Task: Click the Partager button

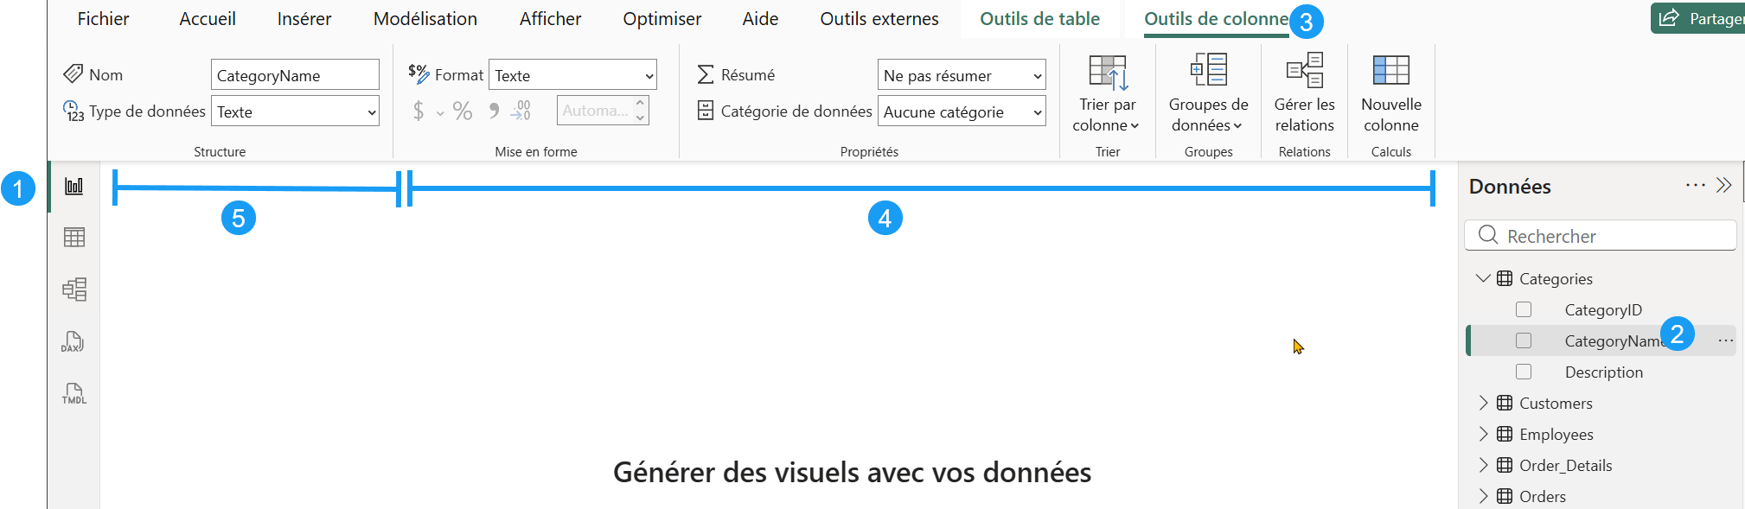Action: [x=1699, y=18]
